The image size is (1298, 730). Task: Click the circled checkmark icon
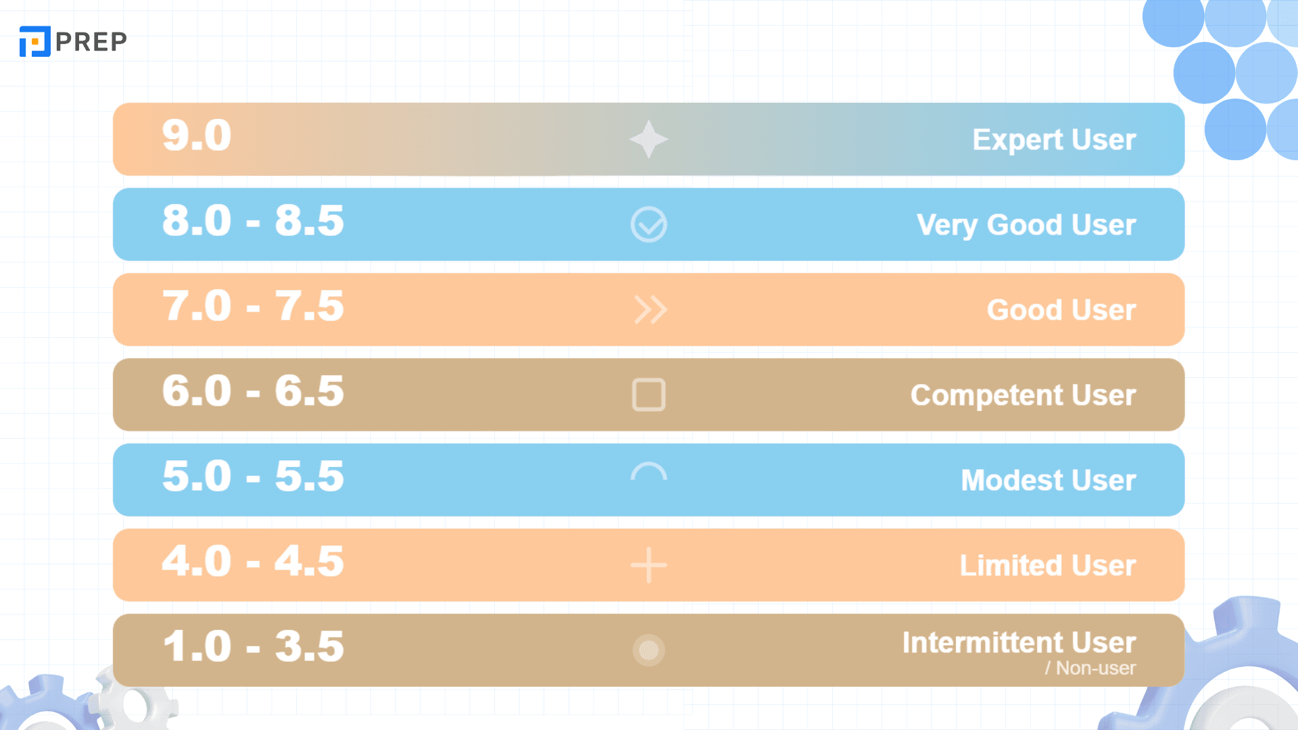point(648,224)
